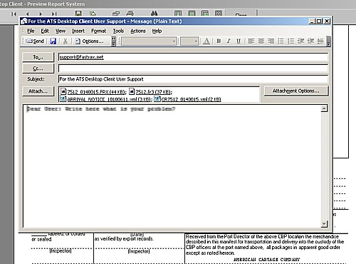
Task: Select the ARRIVAL_NOTICE xml attachment
Action: 106,99
